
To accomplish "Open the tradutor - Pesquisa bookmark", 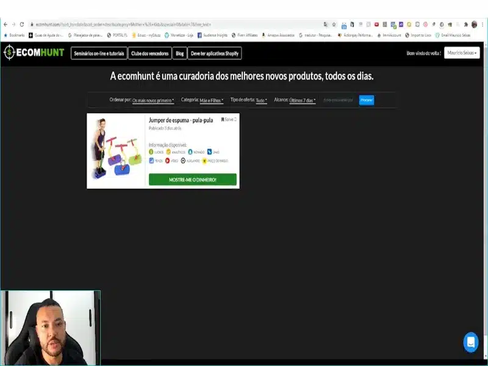I will tap(315, 35).
